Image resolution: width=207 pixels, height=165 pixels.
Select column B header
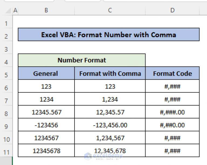(x=46, y=10)
